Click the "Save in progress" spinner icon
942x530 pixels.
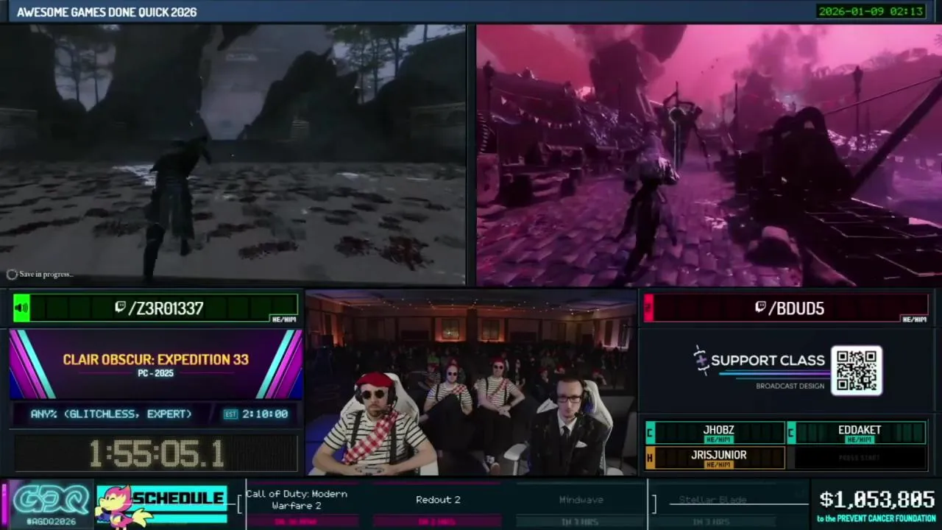click(x=12, y=275)
